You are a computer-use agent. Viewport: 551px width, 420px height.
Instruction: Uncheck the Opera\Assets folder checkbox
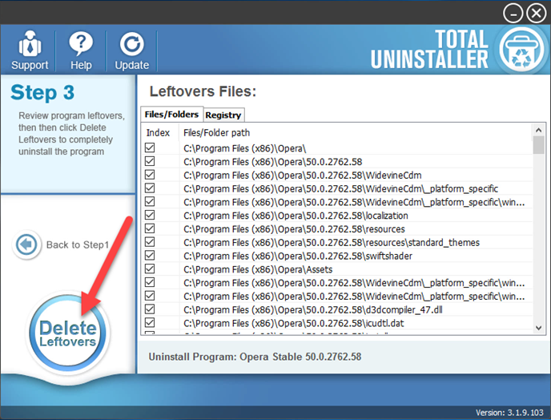(x=150, y=269)
